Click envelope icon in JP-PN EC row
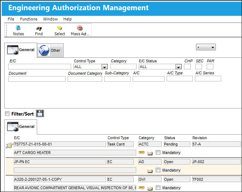The height and width of the screenshot is (192, 242). 150,171
